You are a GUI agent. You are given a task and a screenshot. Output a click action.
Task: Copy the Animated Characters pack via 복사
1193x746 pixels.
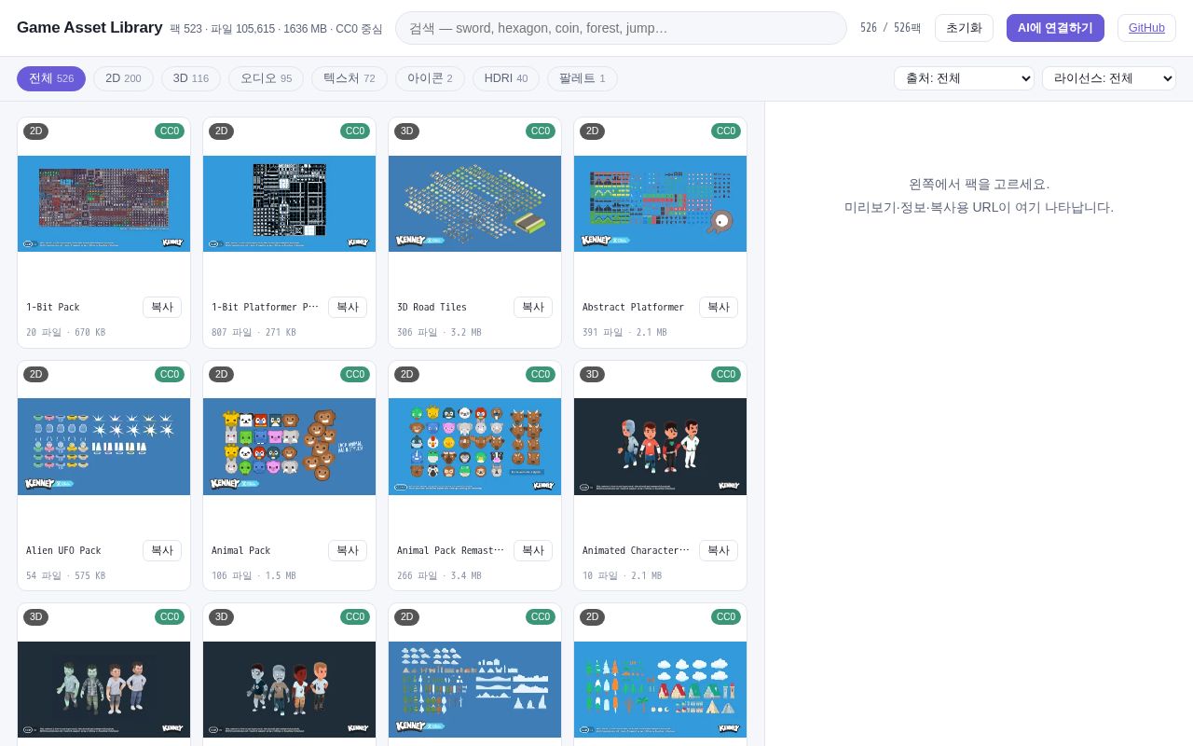point(719,550)
